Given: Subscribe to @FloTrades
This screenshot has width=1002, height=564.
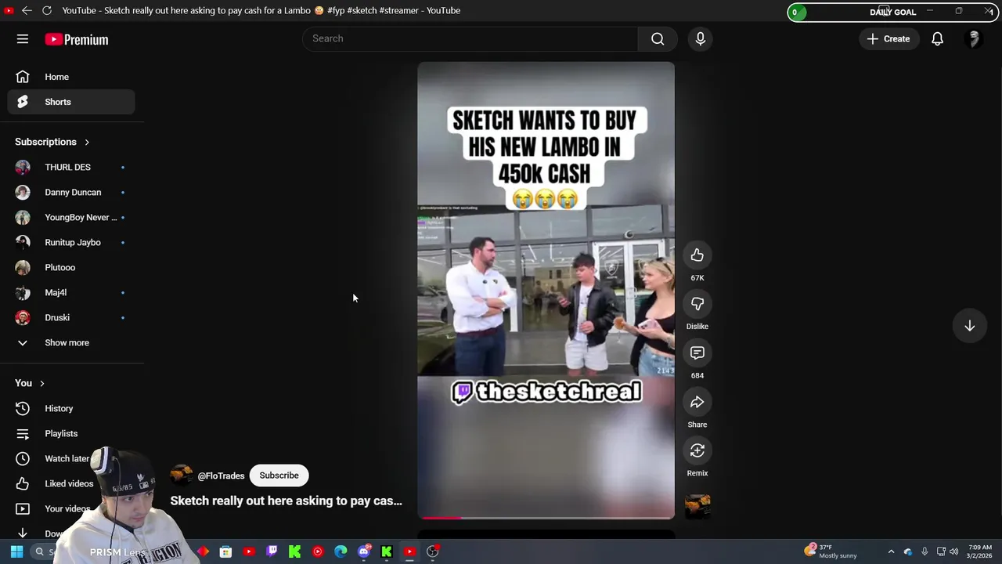Looking at the screenshot, I should 279,475.
